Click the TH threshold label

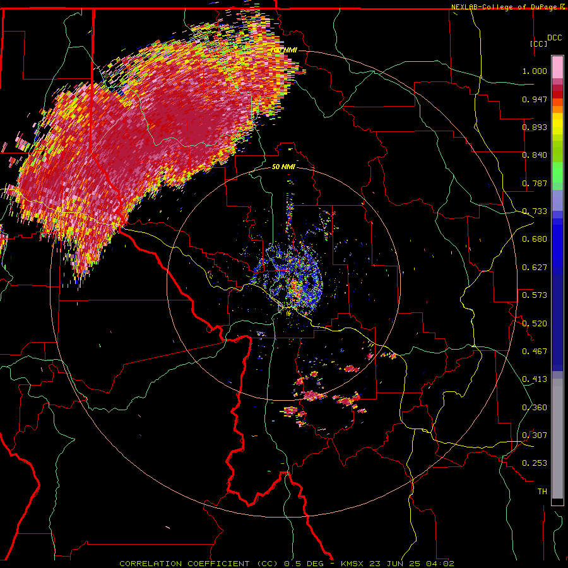point(542,492)
